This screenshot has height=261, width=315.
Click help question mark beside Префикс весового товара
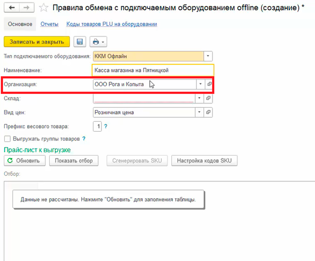click(106, 127)
